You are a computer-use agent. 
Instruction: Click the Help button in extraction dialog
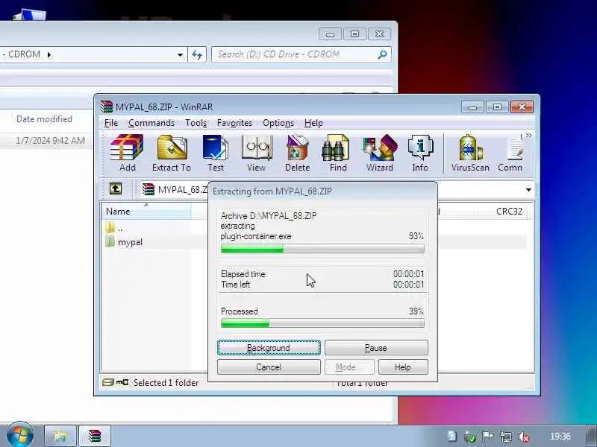pyautogui.click(x=403, y=367)
